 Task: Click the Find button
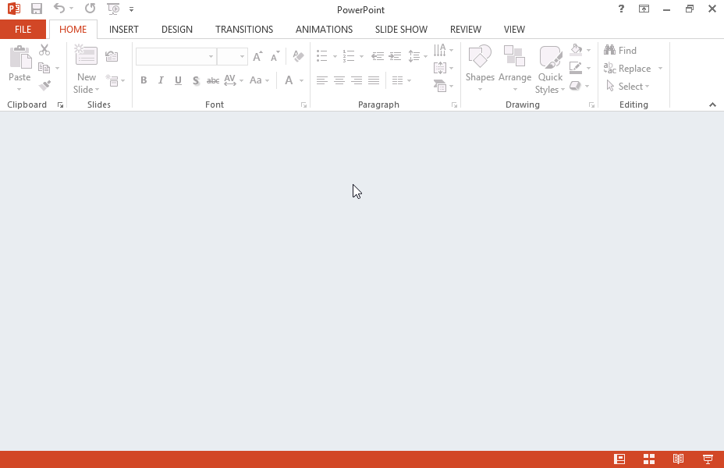click(620, 50)
